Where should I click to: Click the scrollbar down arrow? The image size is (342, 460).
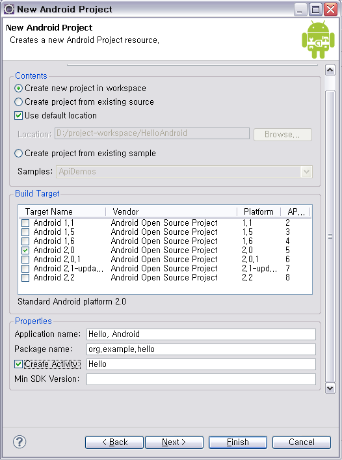click(x=330, y=388)
